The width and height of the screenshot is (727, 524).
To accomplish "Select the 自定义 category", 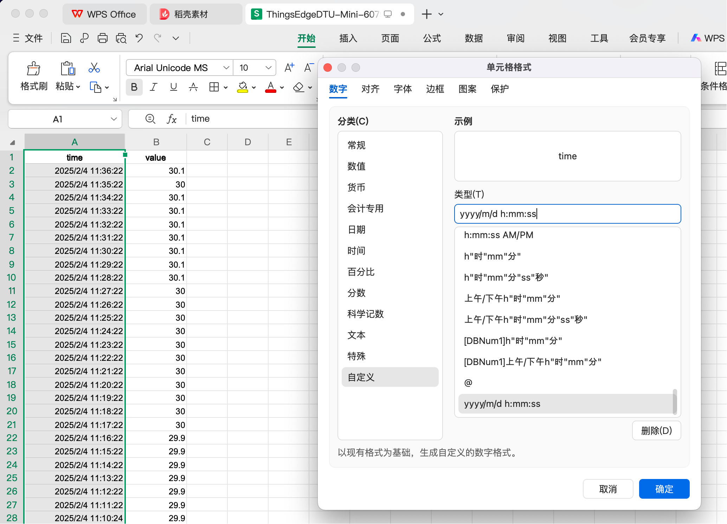I will click(x=390, y=377).
